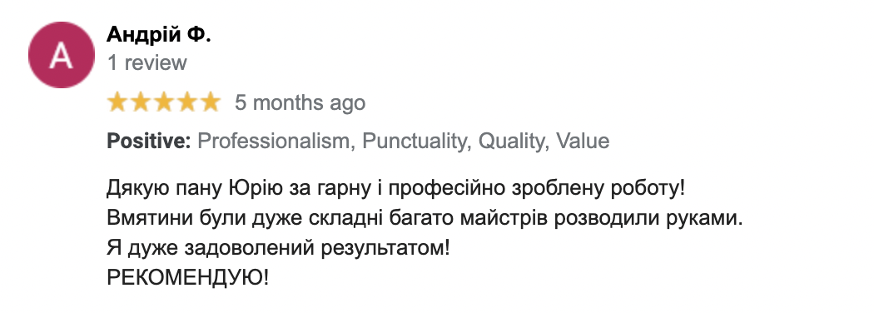Click the word "РЕКОМЕНДУЮ!" at the end of the review
874x313 pixels.
187,276
